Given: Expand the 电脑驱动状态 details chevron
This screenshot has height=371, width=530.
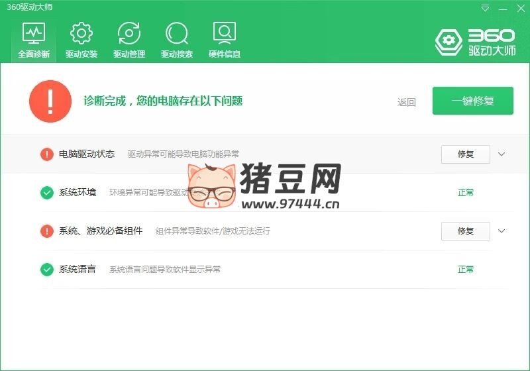Looking at the screenshot, I should click(502, 154).
